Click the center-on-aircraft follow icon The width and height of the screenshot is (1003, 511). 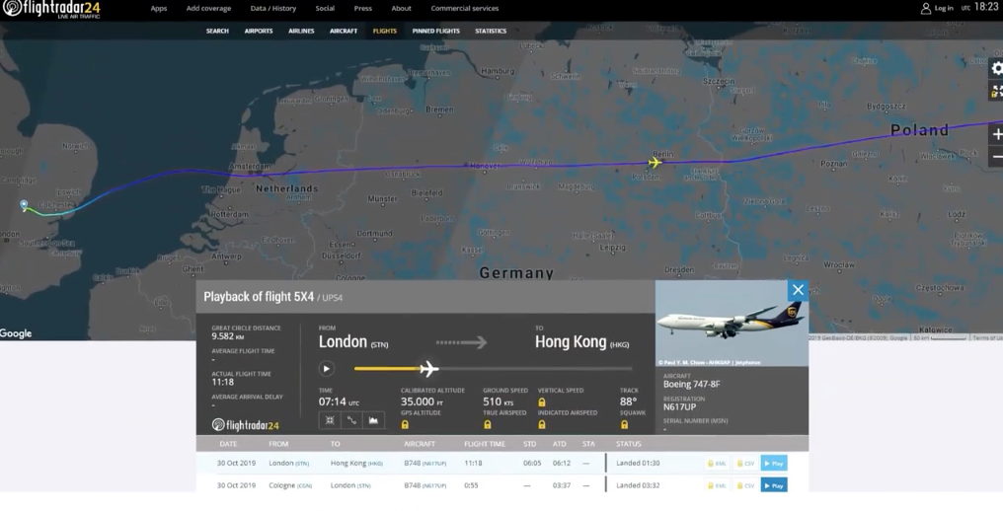coord(330,420)
